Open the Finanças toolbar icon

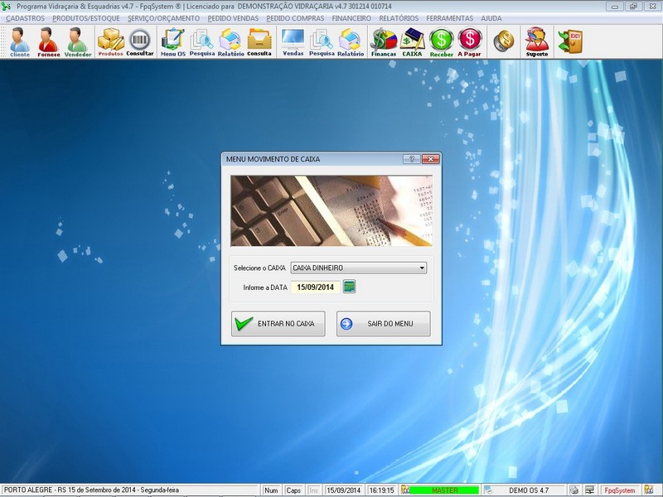[383, 41]
